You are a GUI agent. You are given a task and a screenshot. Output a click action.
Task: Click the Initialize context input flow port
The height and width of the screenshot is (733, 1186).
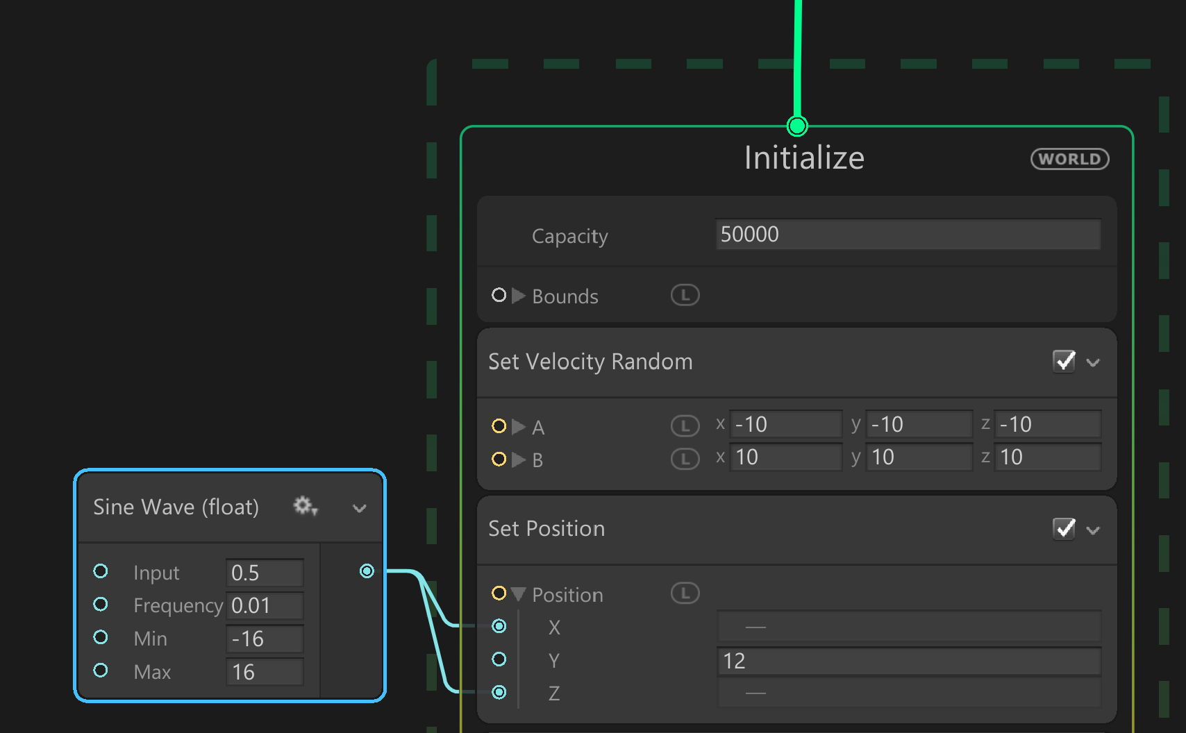tap(797, 126)
